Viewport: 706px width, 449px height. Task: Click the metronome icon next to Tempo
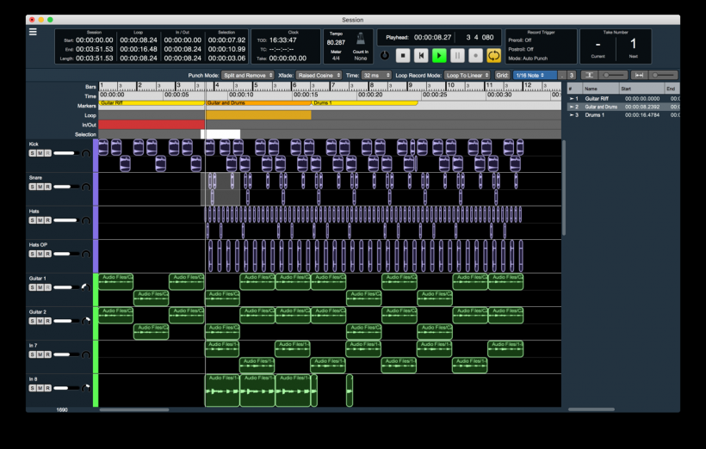click(x=360, y=39)
